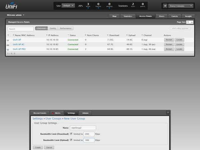Sort by IP Address column
Image resolution: width=200 pixels, height=150 pixels.
52,35
